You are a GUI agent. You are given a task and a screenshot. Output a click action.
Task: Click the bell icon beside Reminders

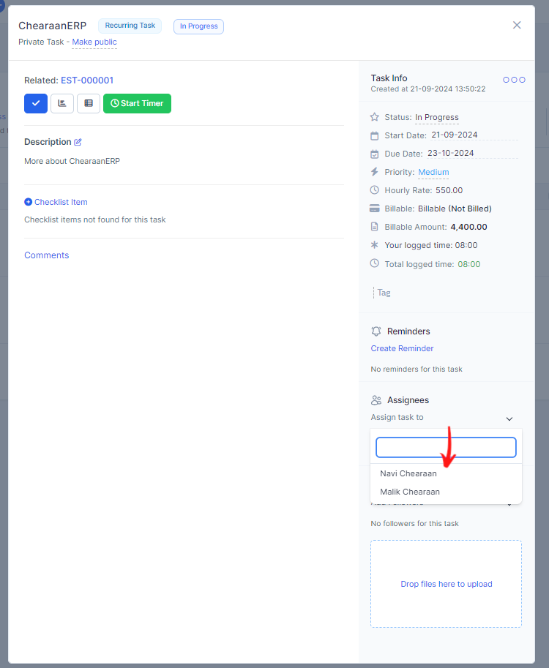click(x=376, y=331)
